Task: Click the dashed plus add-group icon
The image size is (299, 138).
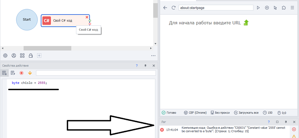Action: pyautogui.click(x=39, y=56)
